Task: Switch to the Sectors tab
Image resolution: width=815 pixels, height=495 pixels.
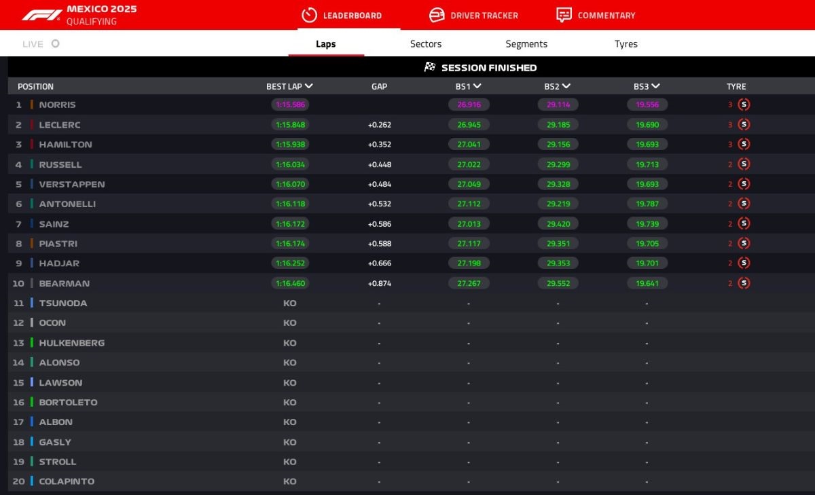Action: pos(426,44)
